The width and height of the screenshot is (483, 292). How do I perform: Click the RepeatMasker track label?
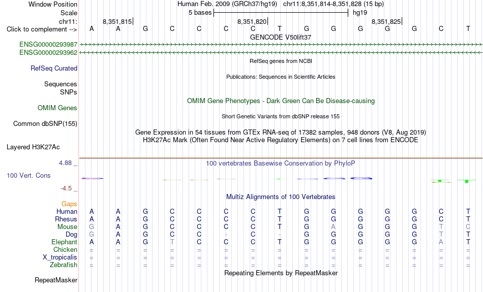[x=56, y=280]
